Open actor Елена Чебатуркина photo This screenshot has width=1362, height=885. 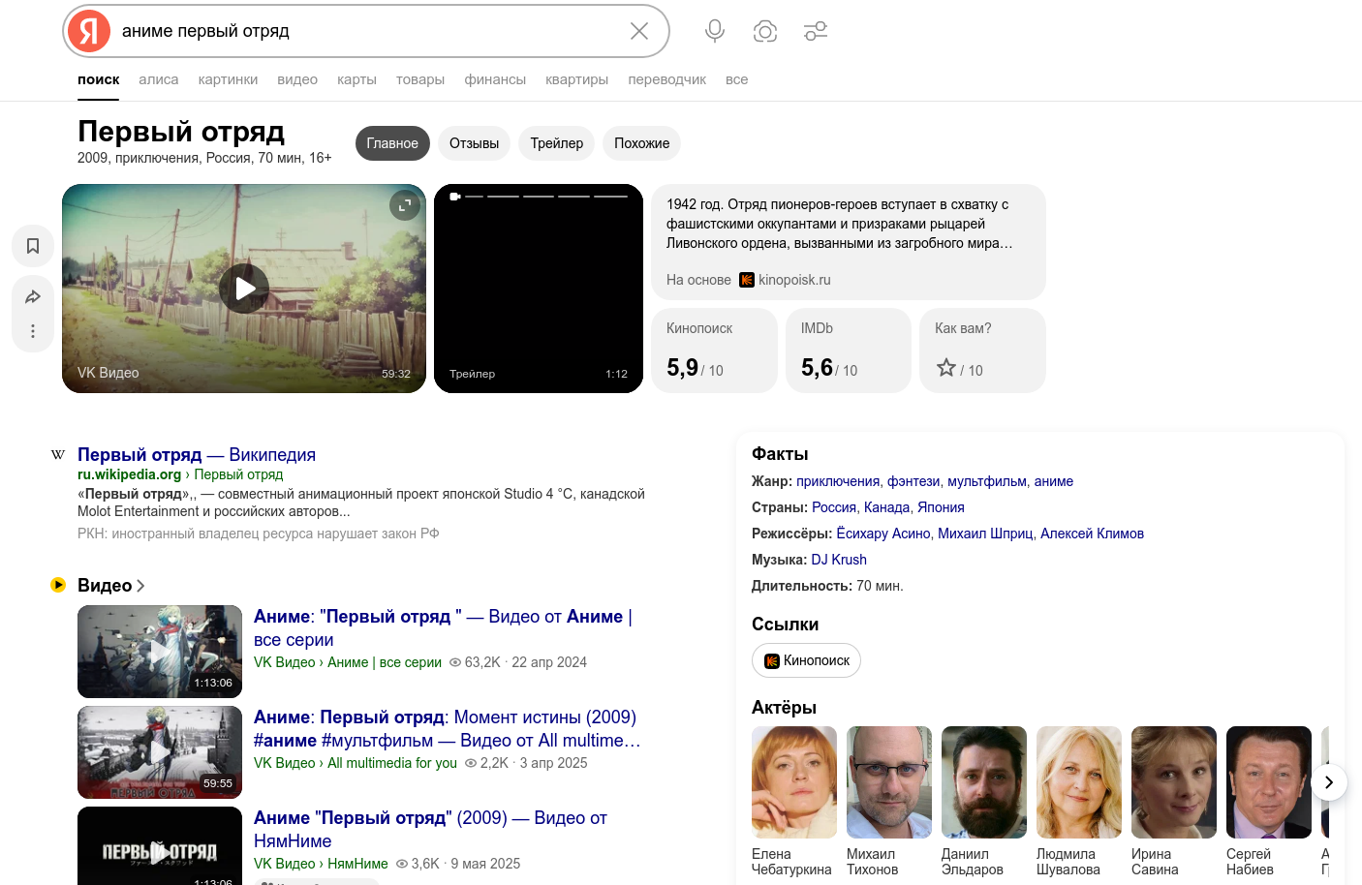794,782
